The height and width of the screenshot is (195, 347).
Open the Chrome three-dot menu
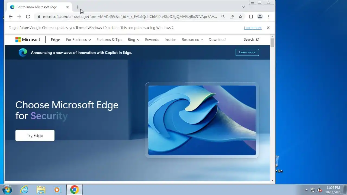click(x=269, y=17)
